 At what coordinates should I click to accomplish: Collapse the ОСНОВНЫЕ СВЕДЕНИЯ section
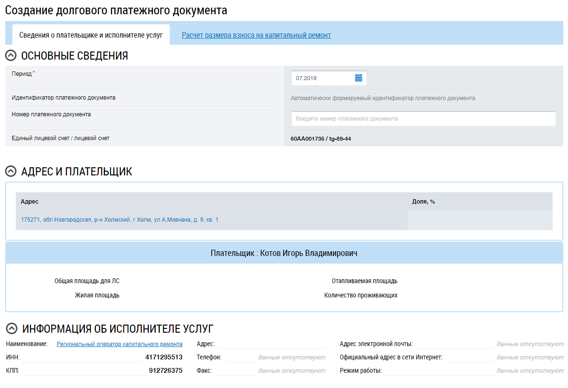pyautogui.click(x=10, y=56)
